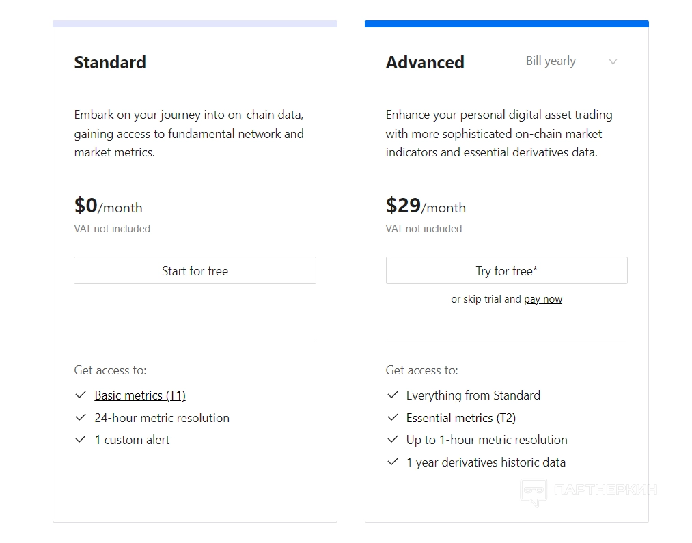Screen dimensions: 692x543
Task: Click the Partnerkin watermark logo icon
Action: pos(534,491)
